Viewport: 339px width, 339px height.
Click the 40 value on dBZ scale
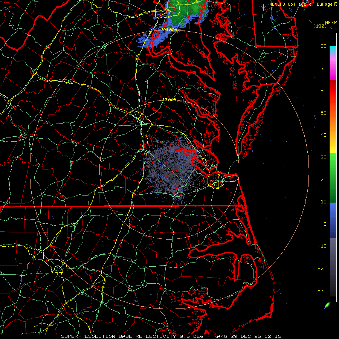tap(324, 135)
